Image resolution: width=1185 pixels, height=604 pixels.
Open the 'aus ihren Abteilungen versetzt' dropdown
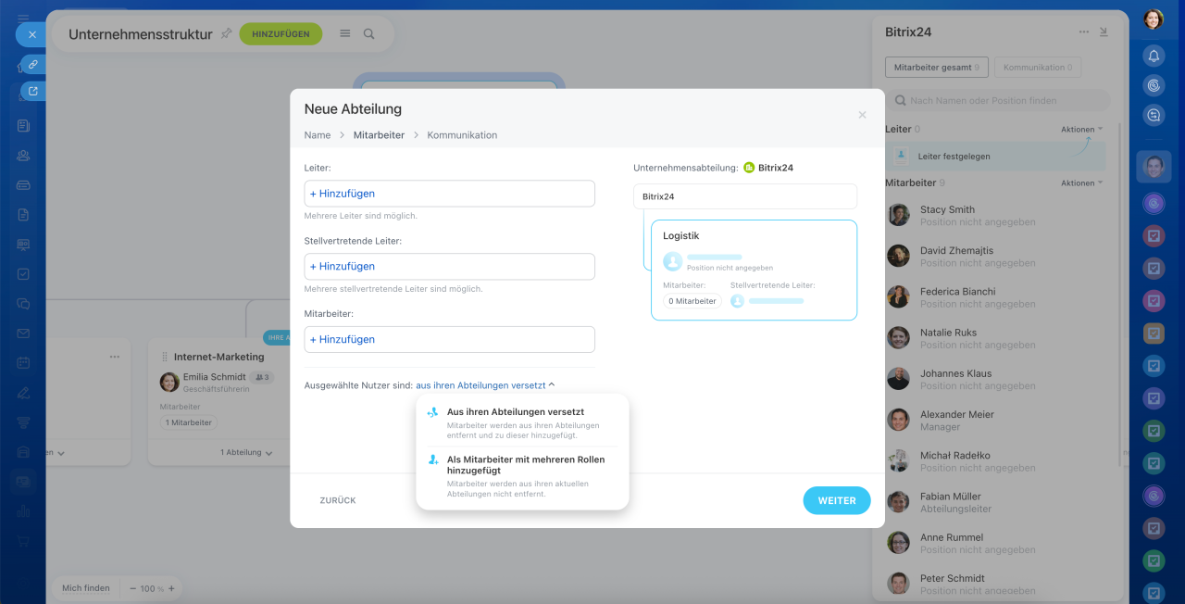(x=485, y=384)
